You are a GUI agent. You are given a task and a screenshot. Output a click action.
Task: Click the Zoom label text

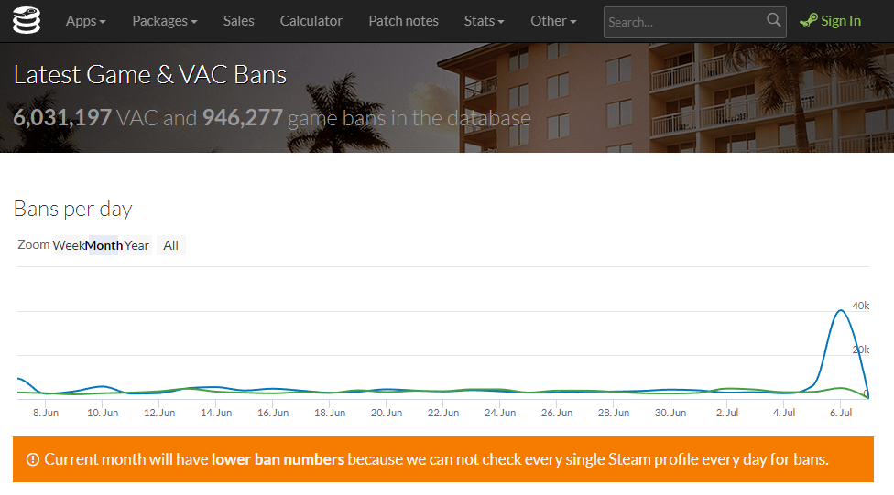click(x=34, y=245)
